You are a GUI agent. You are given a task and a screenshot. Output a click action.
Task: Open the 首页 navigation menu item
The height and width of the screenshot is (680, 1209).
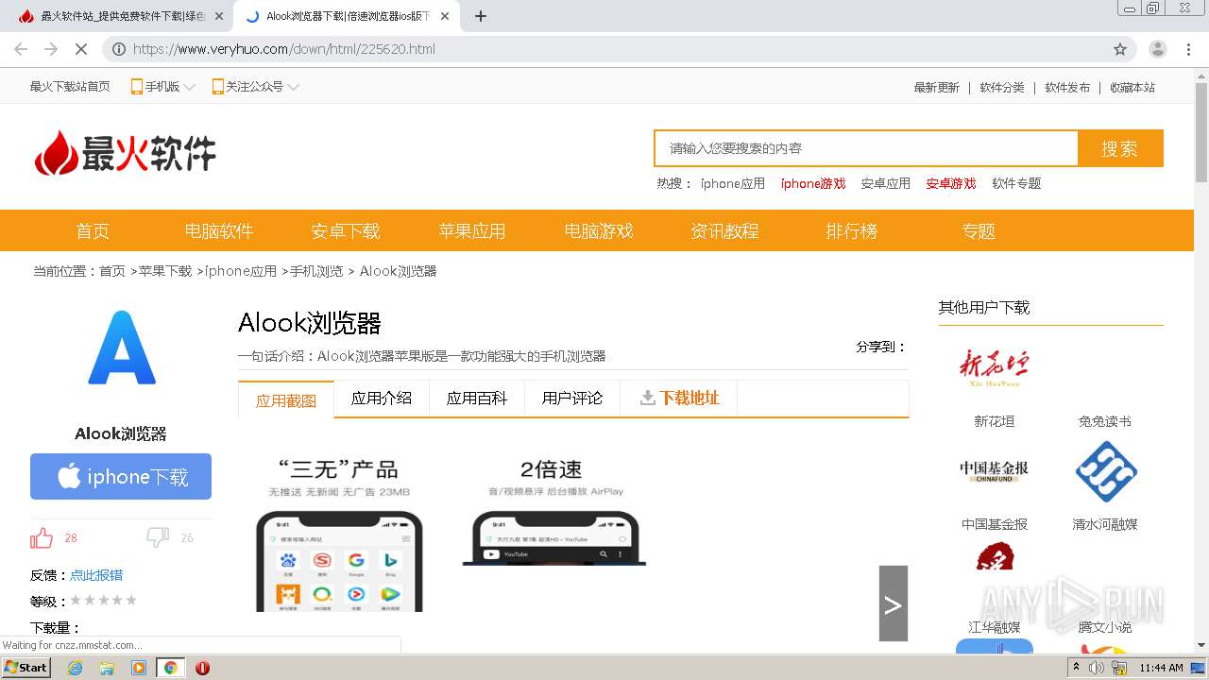pyautogui.click(x=93, y=230)
